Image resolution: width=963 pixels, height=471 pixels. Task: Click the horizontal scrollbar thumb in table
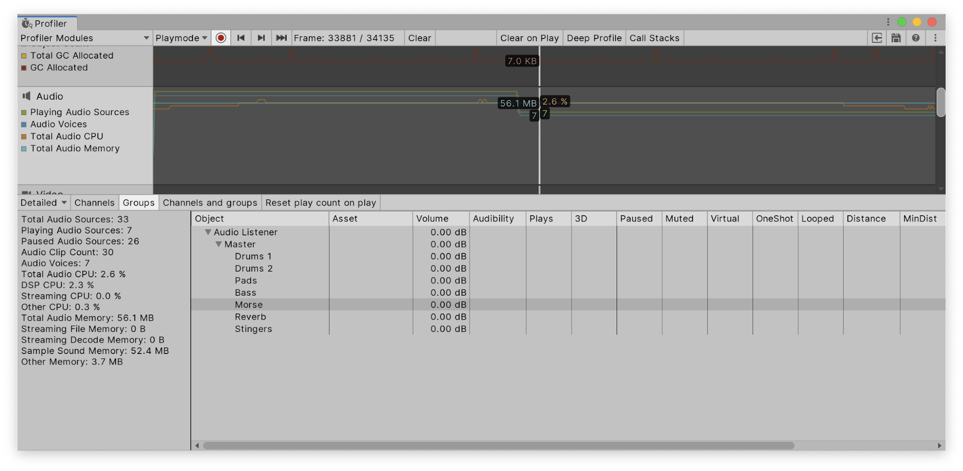(499, 446)
